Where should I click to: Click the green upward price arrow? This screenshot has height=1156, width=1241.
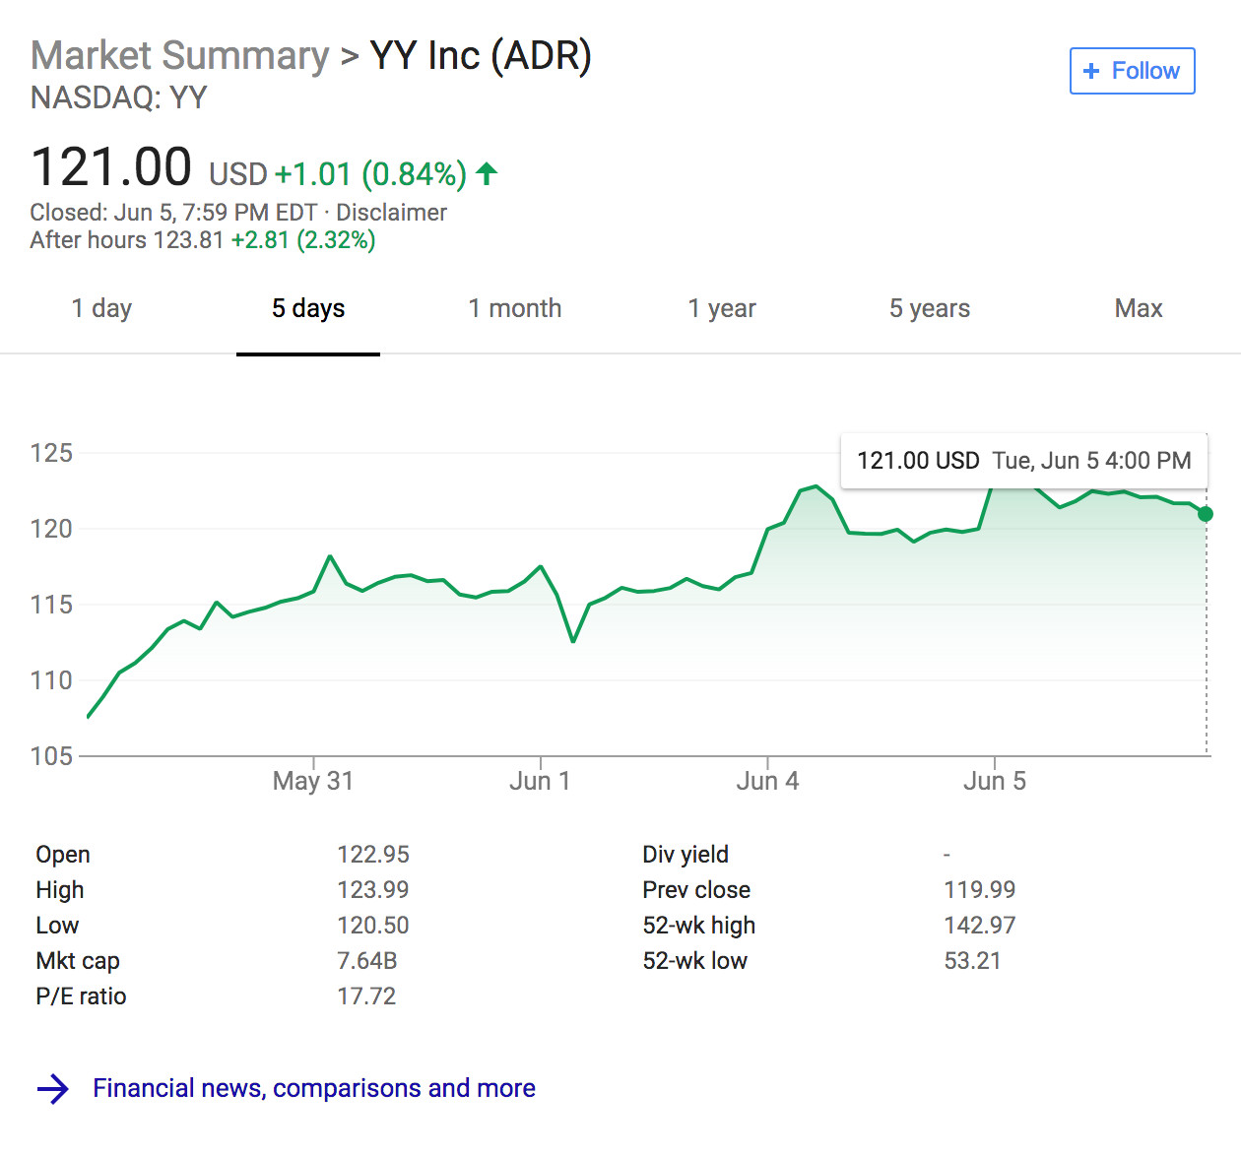pos(486,173)
